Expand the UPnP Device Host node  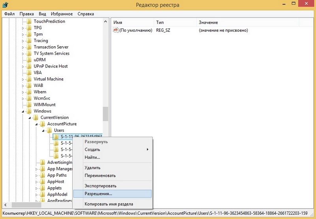pos(23,66)
